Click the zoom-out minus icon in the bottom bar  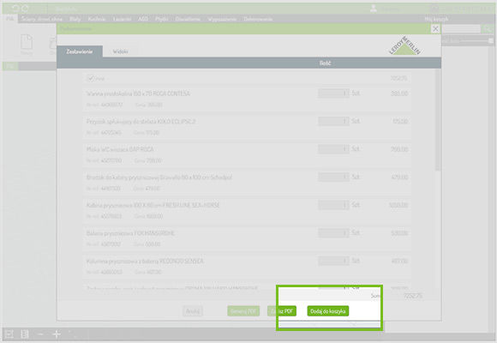click(x=40, y=334)
